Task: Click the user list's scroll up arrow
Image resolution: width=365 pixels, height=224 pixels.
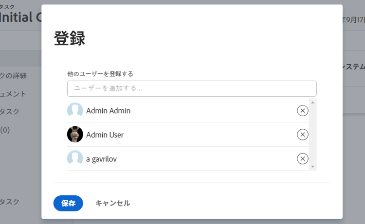Action: (313, 102)
